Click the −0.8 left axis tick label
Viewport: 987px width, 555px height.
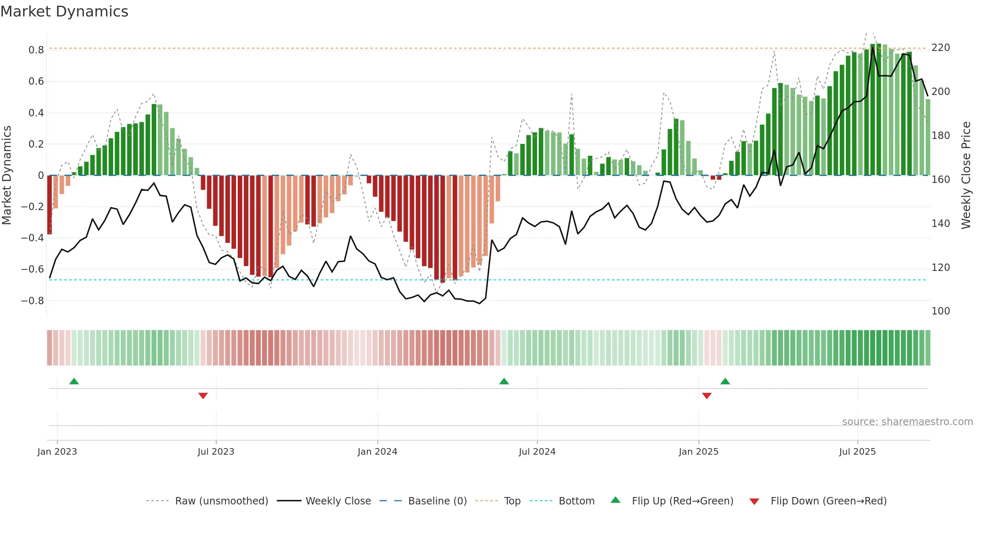click(x=32, y=301)
